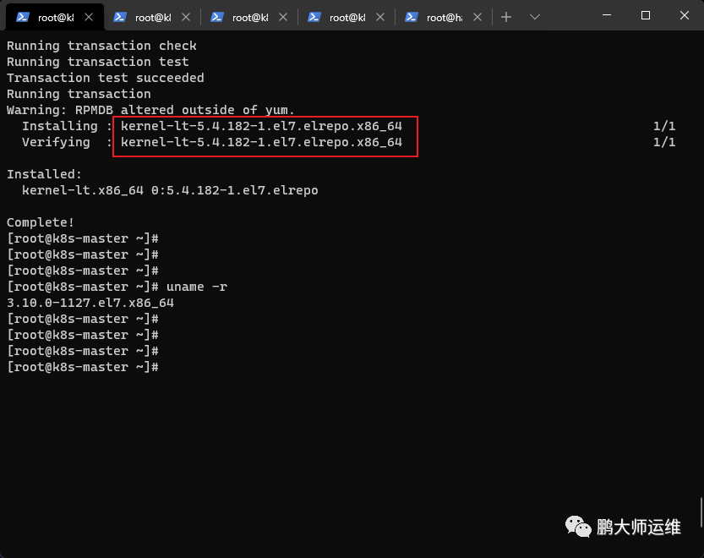Click the last k8s-master command prompt line
Screen dimensions: 704x558
click(x=83, y=367)
